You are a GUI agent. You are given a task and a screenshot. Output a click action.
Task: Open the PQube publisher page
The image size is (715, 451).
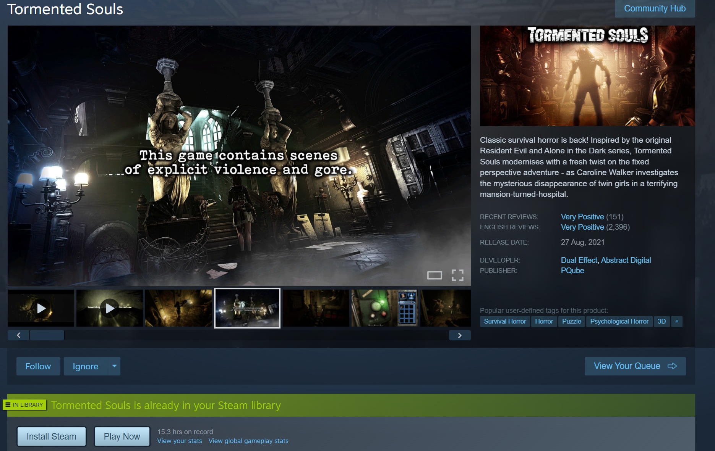[572, 271]
